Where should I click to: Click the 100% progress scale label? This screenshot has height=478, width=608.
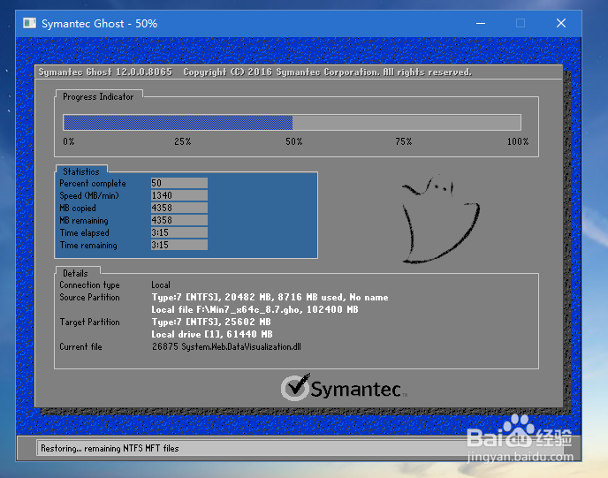pyautogui.click(x=518, y=141)
